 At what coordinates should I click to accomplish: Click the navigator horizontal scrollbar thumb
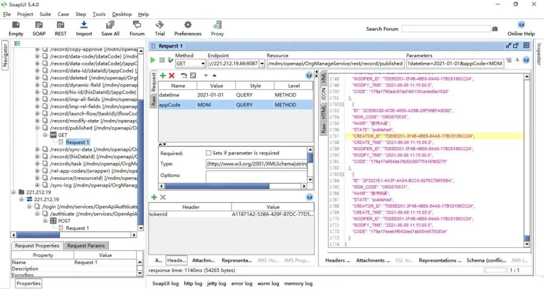tap(38, 235)
